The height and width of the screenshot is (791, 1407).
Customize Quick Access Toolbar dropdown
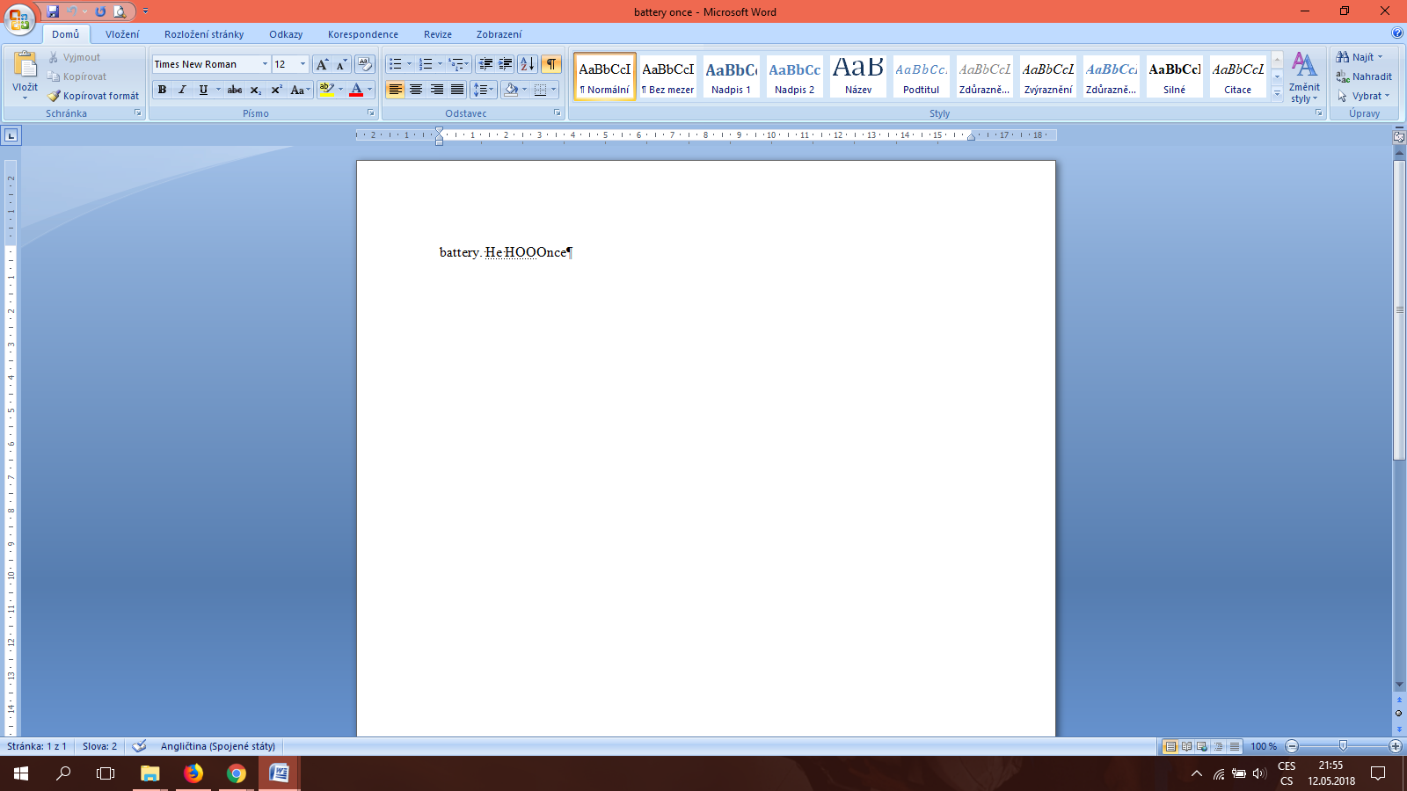click(x=145, y=11)
